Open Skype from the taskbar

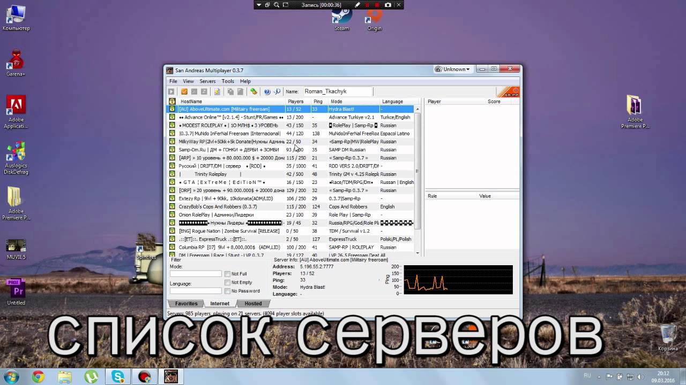pyautogui.click(x=117, y=376)
